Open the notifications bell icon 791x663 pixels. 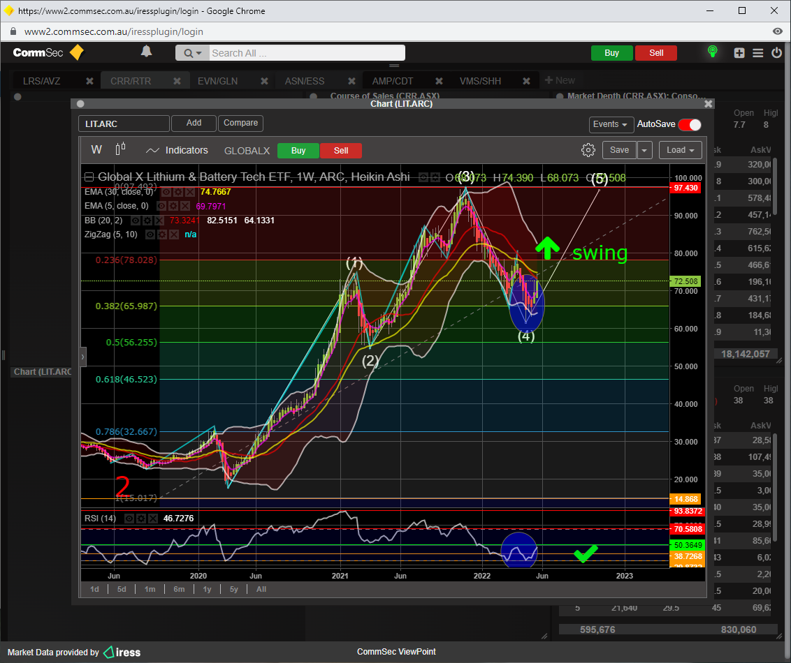(x=146, y=52)
